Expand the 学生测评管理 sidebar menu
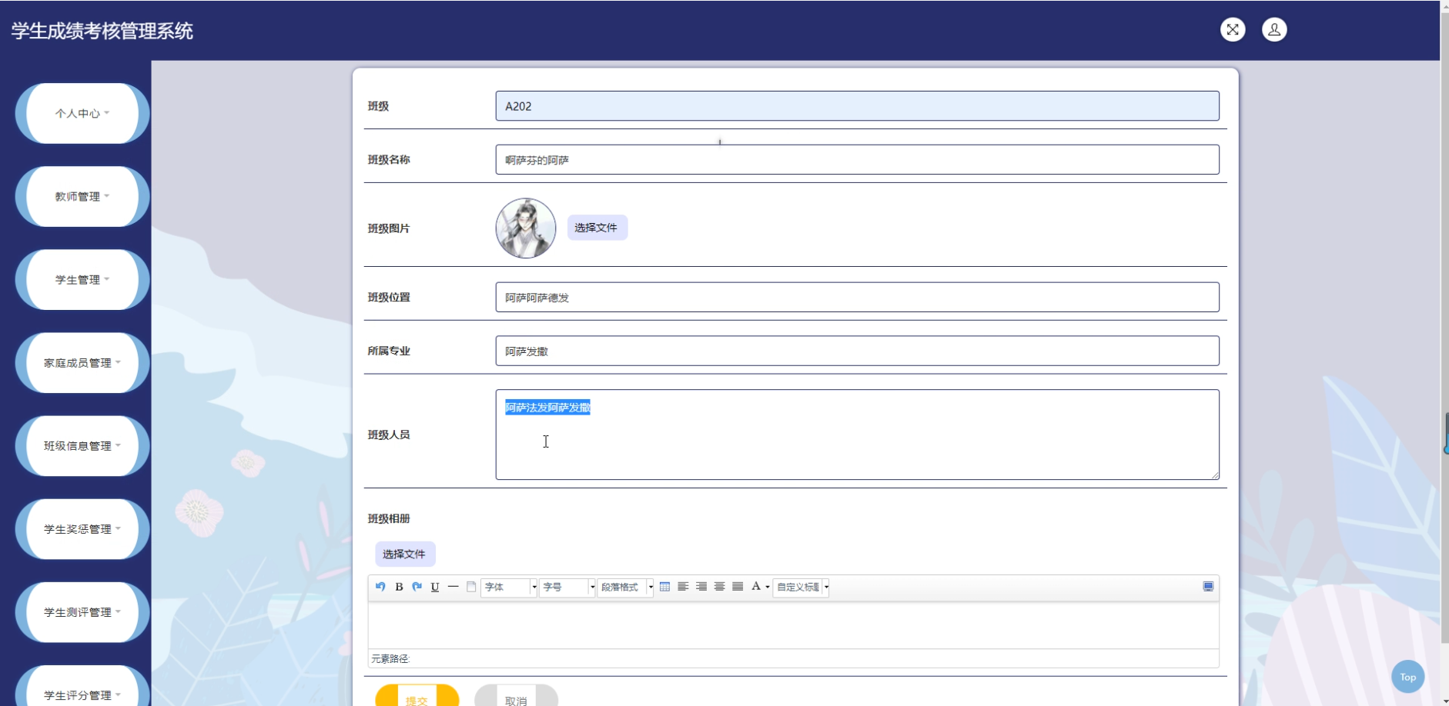1449x706 pixels. (82, 611)
